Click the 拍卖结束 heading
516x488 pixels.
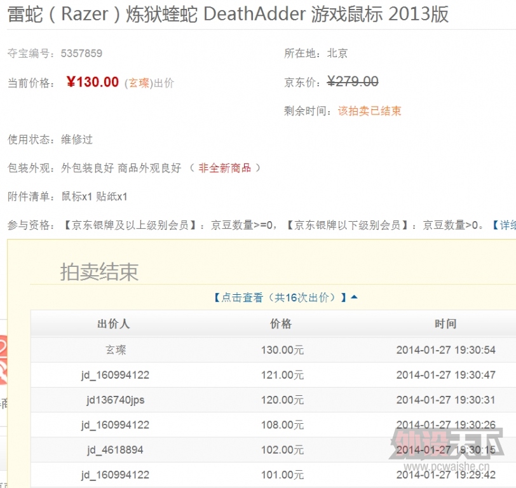[99, 272]
